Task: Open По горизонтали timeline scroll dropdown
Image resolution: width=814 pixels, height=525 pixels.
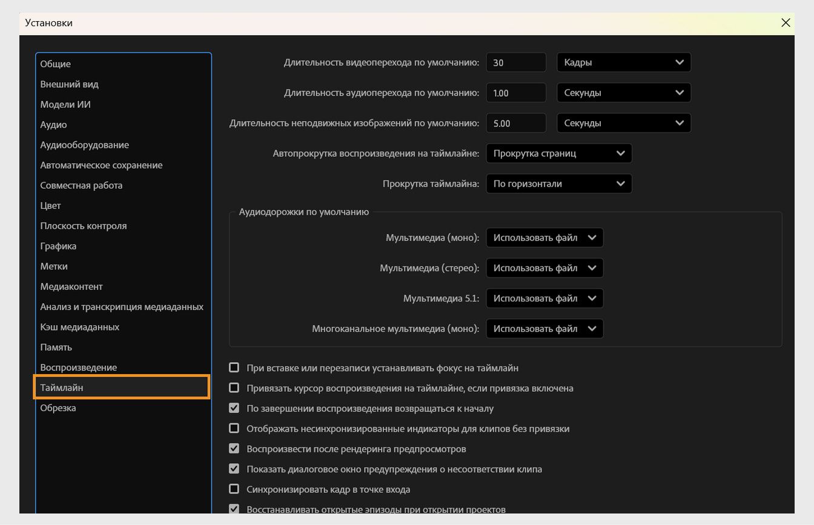Action: point(559,183)
